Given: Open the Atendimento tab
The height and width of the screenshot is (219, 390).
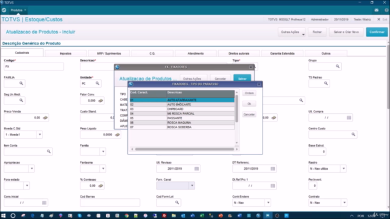Looking at the screenshot, I should (196, 54).
